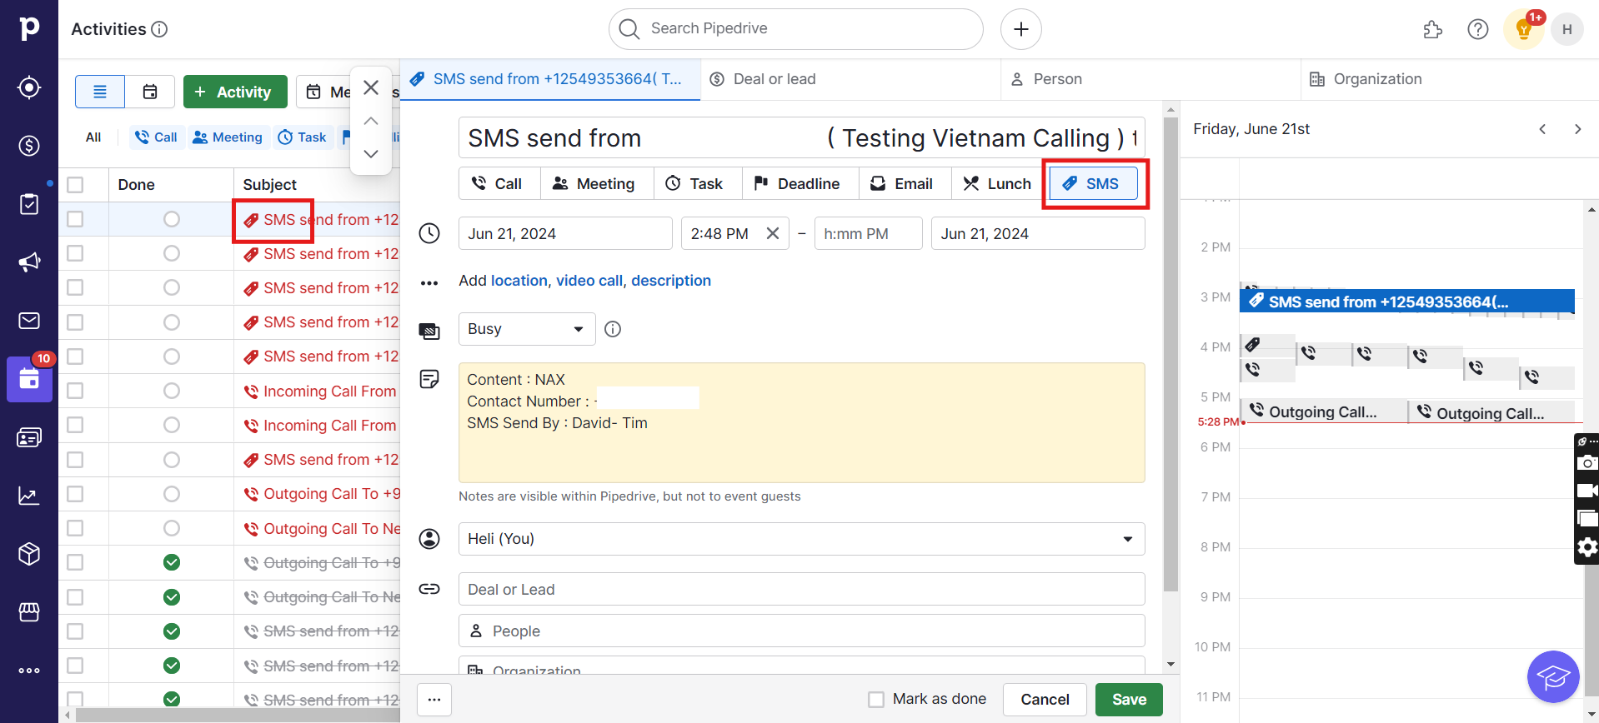The image size is (1599, 723).
Task: Add description link
Action: coord(671,281)
